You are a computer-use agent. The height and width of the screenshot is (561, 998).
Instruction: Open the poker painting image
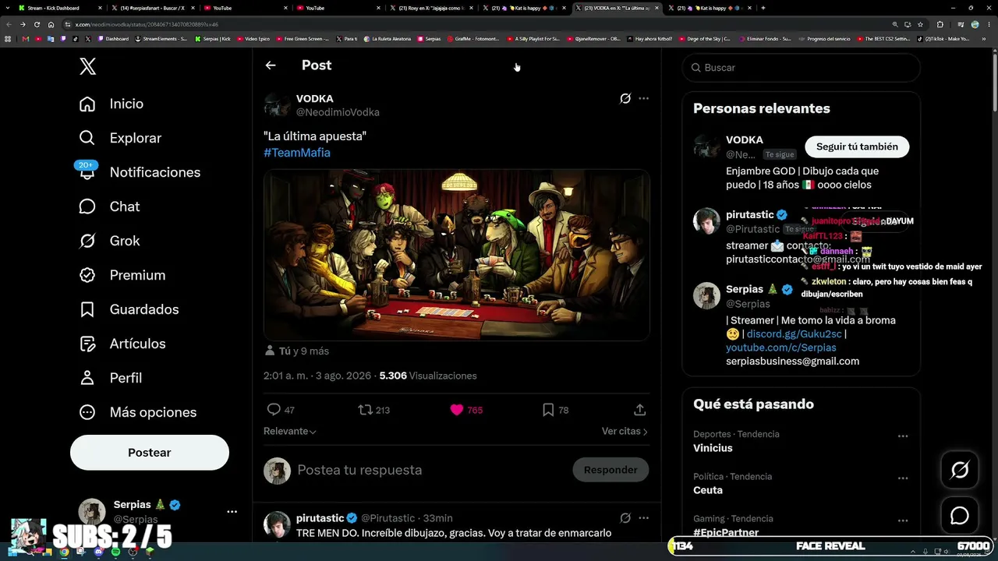pyautogui.click(x=457, y=255)
